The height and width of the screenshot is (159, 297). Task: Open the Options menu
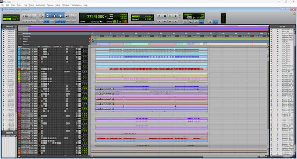point(50,5)
